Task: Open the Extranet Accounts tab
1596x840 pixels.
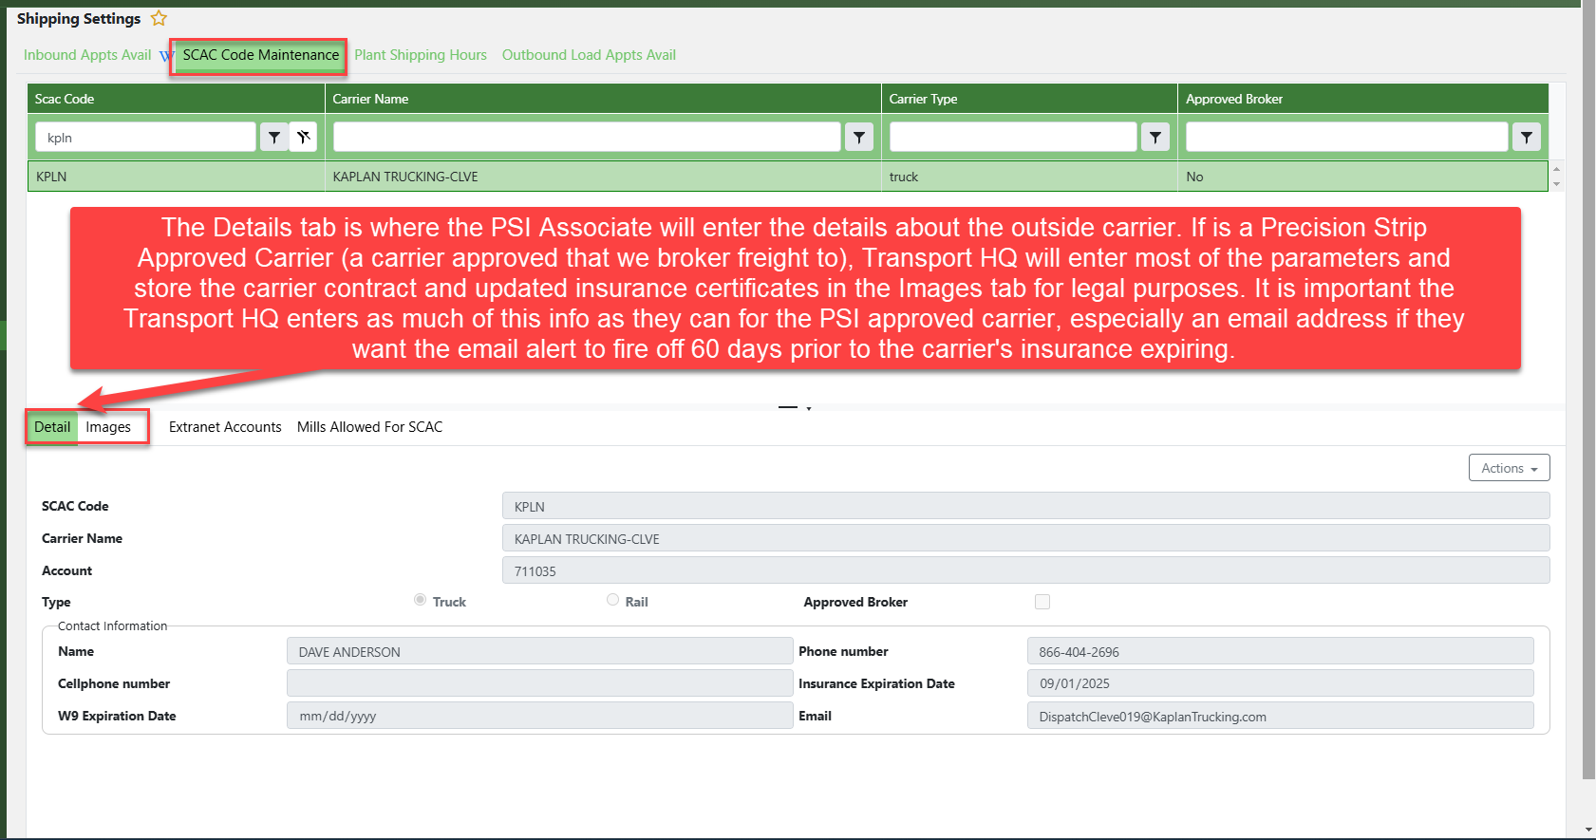Action: click(x=225, y=427)
